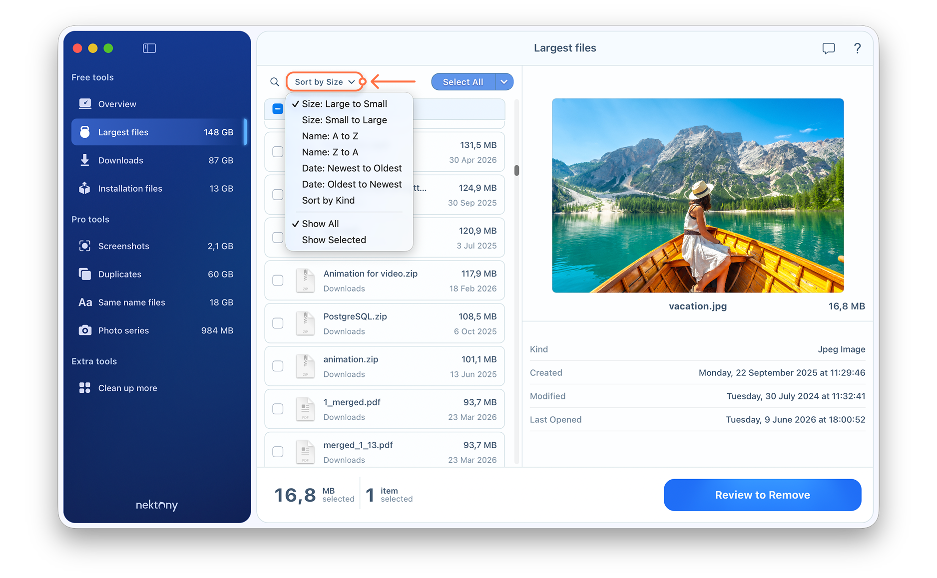Click the vacation.jpg preview image
The width and height of the screenshot is (937, 578).
click(x=698, y=195)
